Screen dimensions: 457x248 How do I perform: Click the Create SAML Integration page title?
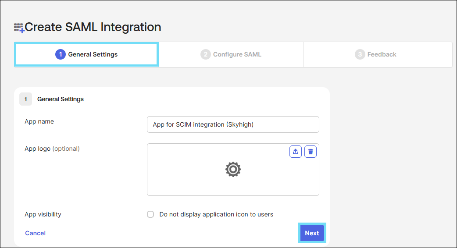(93, 27)
